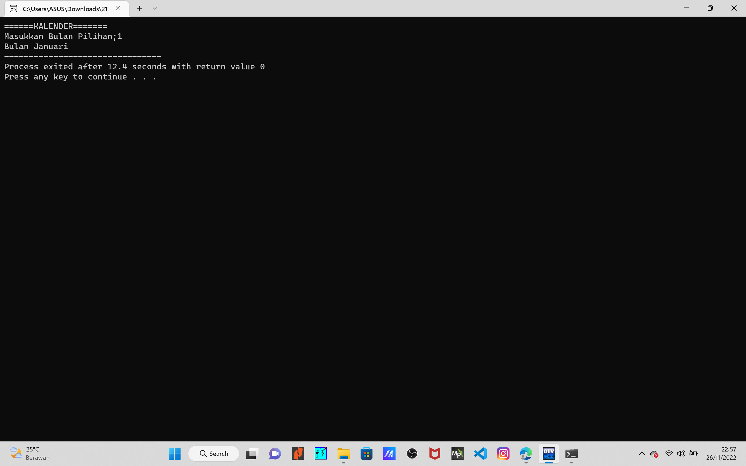Open the new tab dropdown menu
Screen dimensions: 746x466
(155, 8)
